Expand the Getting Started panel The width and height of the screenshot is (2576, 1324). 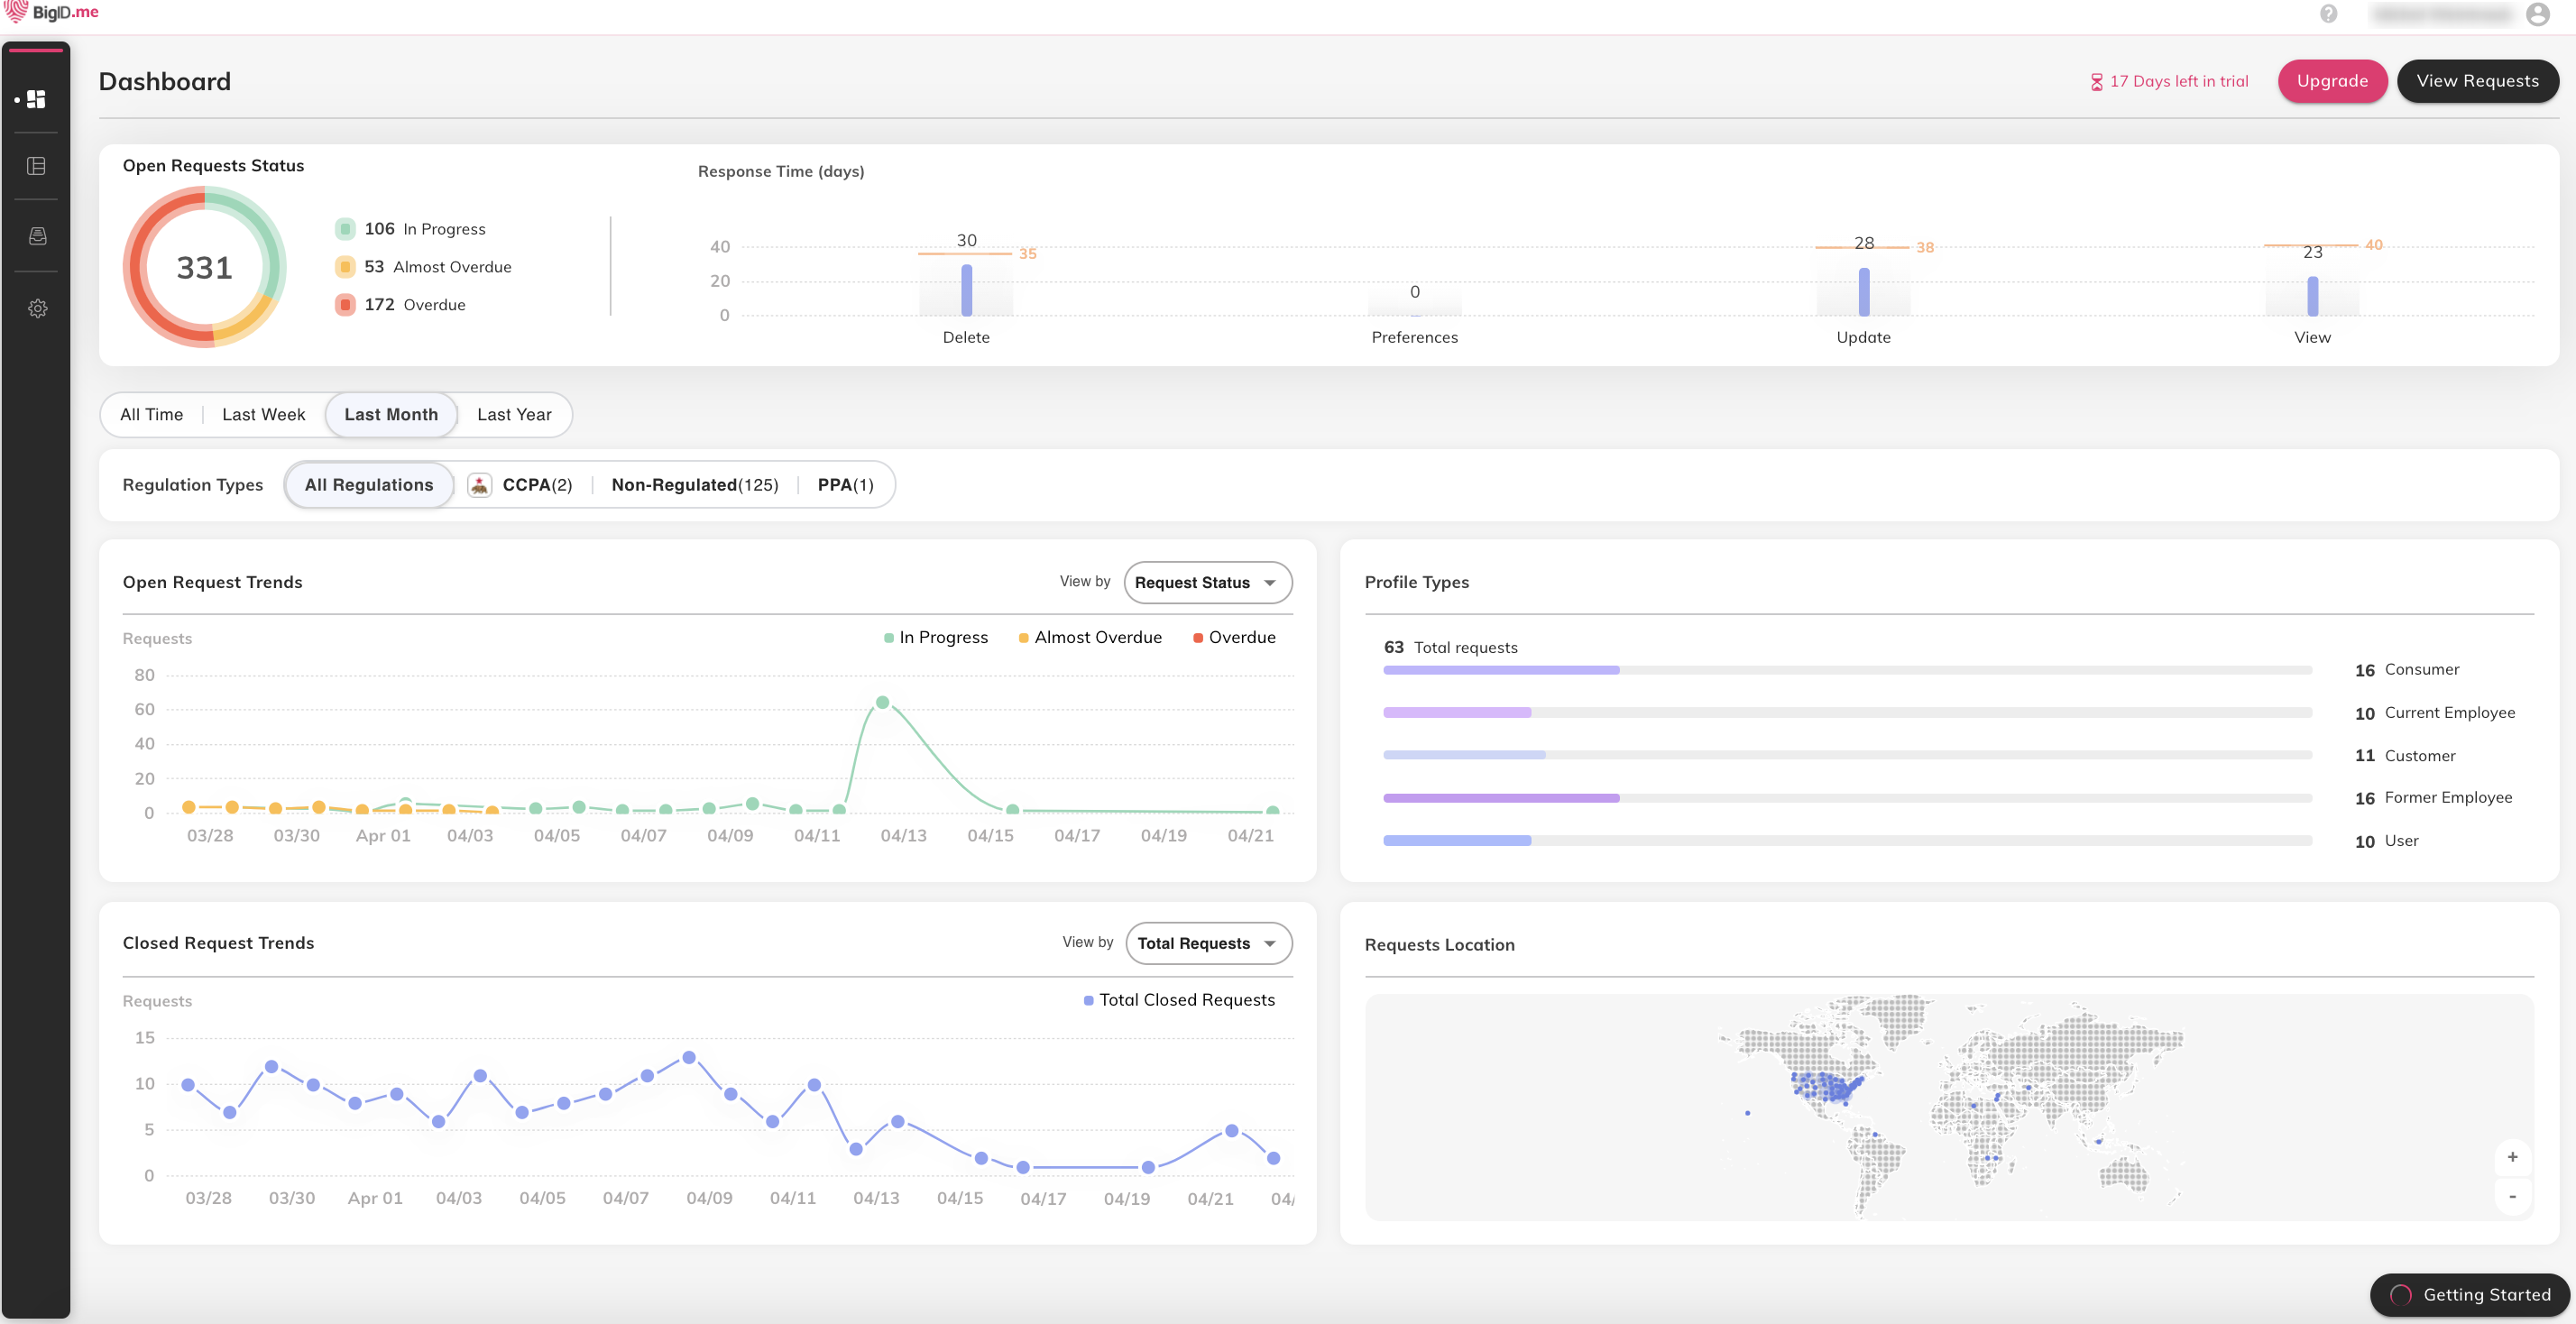click(2469, 1294)
